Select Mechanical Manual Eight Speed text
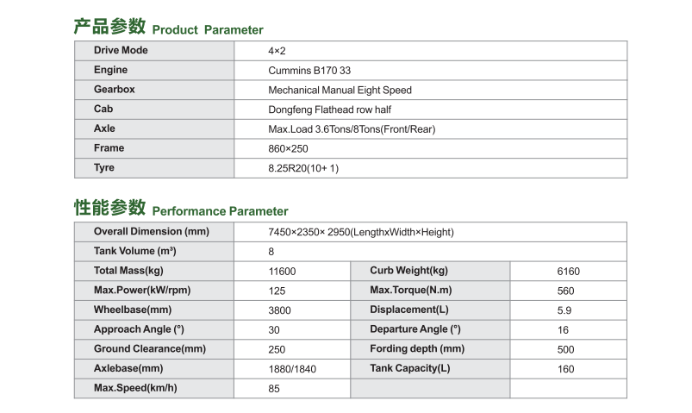Viewport: 692px width, 413px height. click(x=340, y=91)
